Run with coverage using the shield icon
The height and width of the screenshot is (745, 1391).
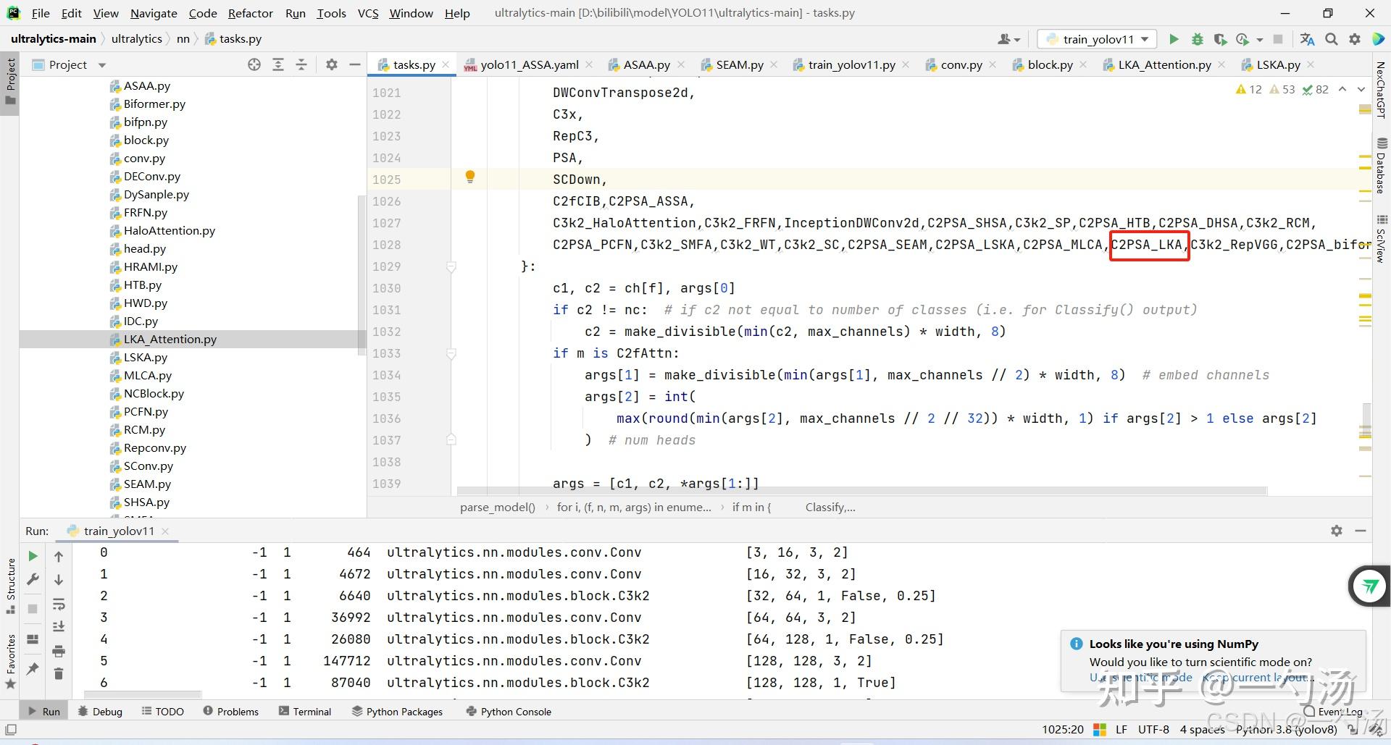1221,39
